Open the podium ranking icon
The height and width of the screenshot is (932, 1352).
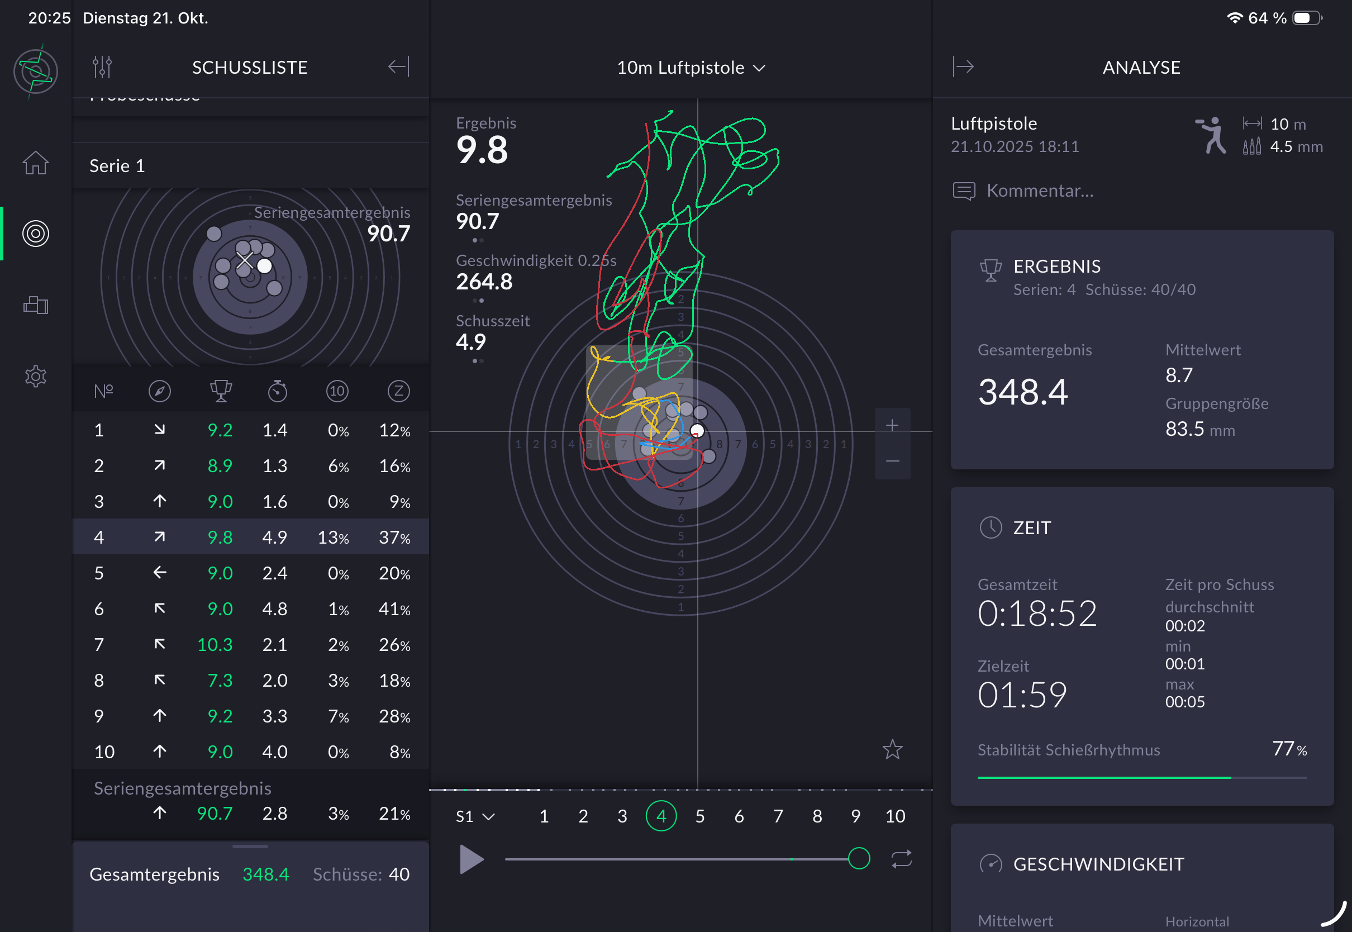pyautogui.click(x=36, y=305)
